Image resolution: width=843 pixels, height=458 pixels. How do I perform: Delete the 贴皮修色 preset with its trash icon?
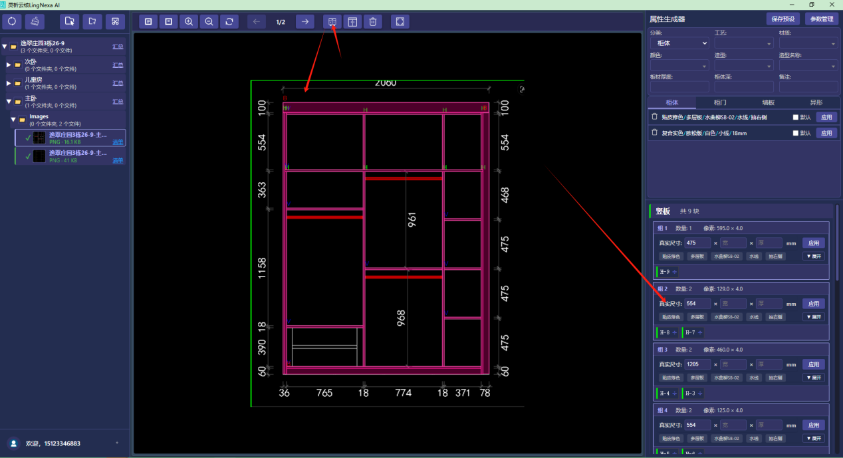pos(654,116)
